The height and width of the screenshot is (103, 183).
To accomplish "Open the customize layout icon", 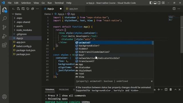I will point(163,3).
